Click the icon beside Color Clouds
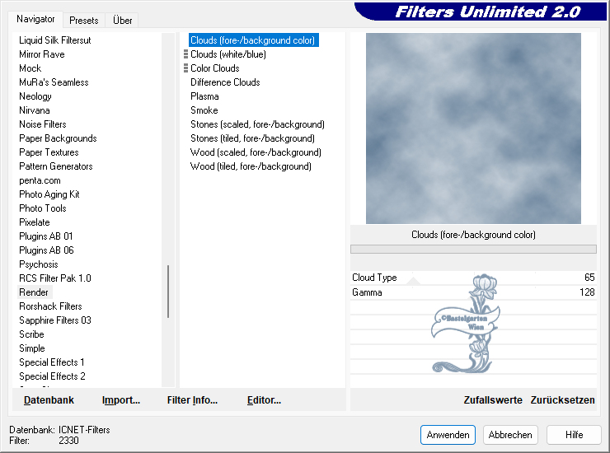The image size is (610, 453). 186,68
